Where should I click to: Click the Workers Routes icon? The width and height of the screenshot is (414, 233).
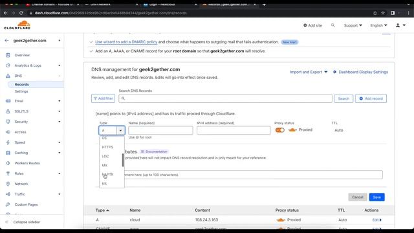tap(8, 163)
